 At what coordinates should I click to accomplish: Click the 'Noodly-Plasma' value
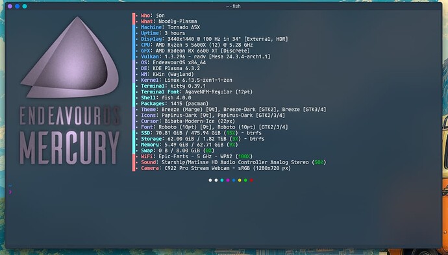177,21
